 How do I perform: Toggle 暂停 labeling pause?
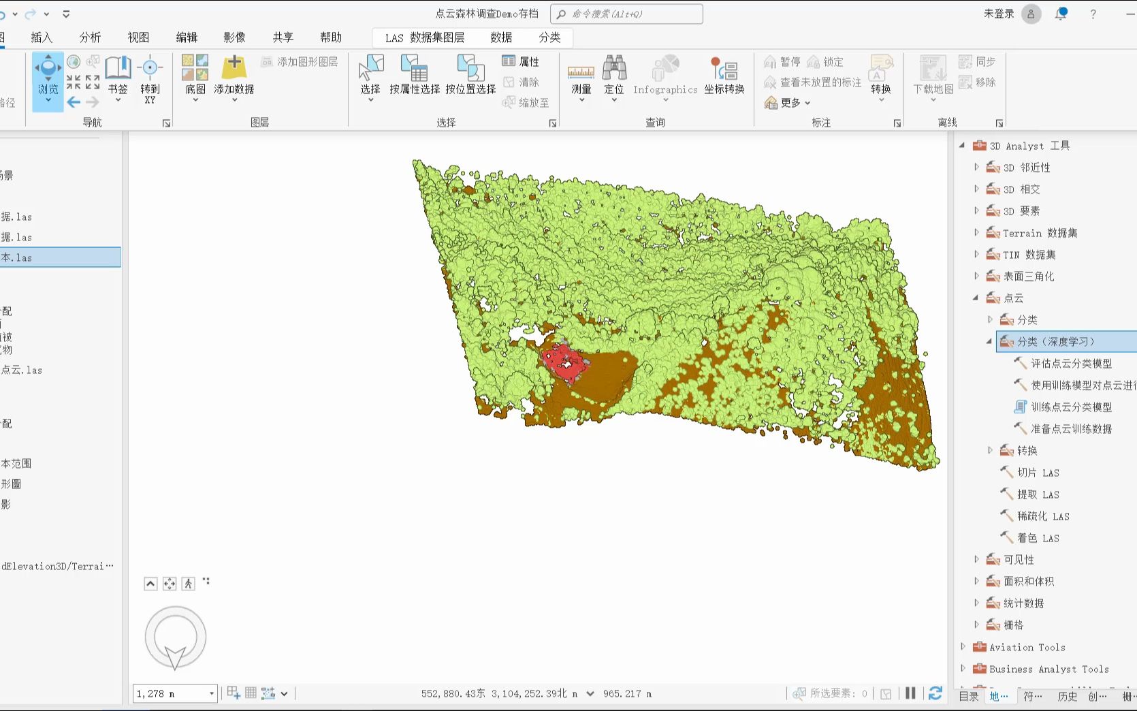pos(782,62)
